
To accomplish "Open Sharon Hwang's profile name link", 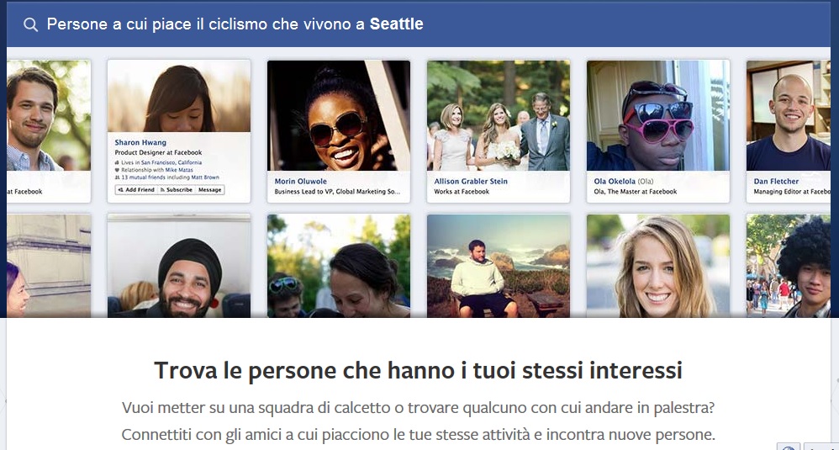I will (140, 142).
